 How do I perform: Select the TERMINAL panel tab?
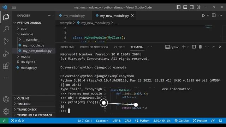(x=137, y=47)
